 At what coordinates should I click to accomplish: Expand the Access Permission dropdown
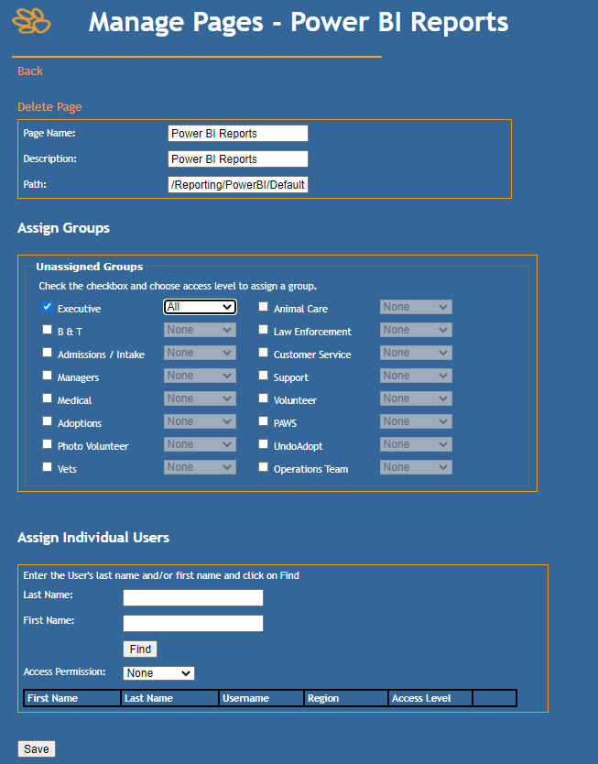[160, 673]
